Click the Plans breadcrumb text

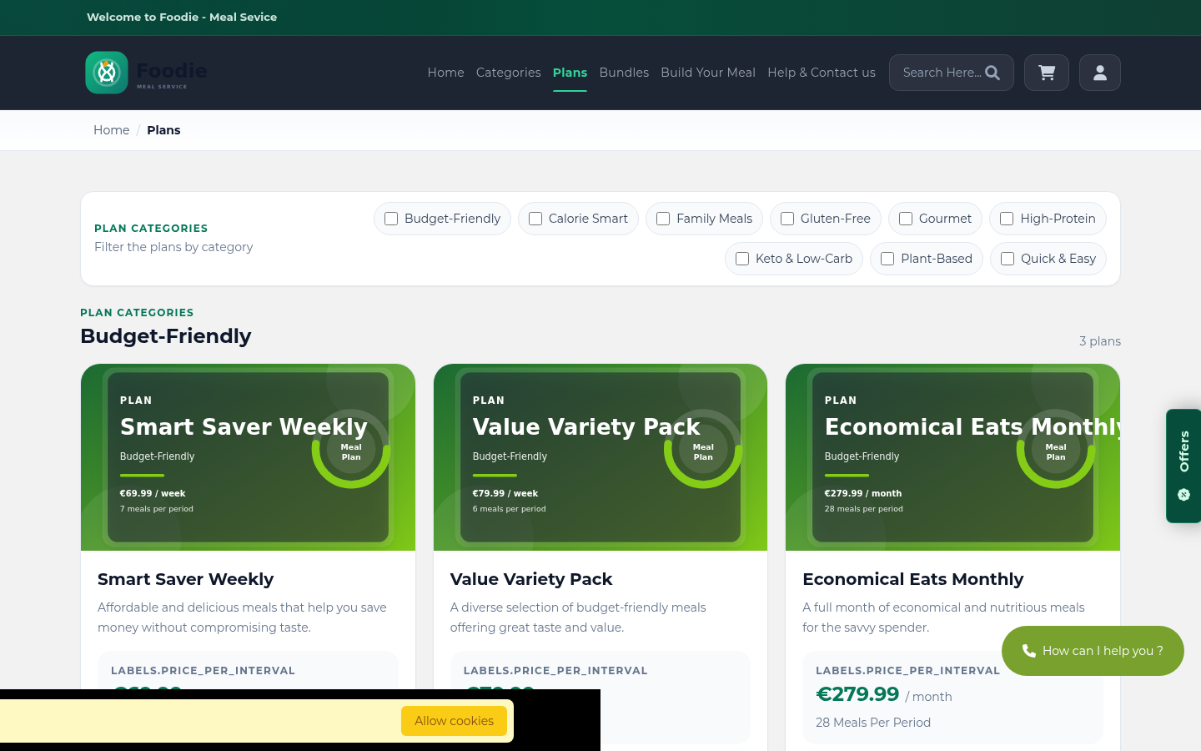click(163, 130)
